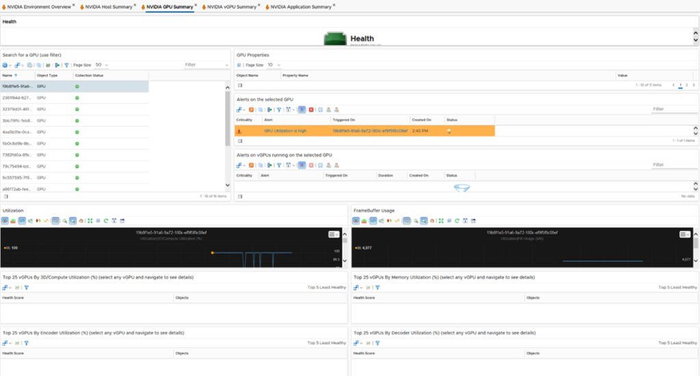
Task: Select GPU row starting with 32379d01
Action: click(75, 109)
